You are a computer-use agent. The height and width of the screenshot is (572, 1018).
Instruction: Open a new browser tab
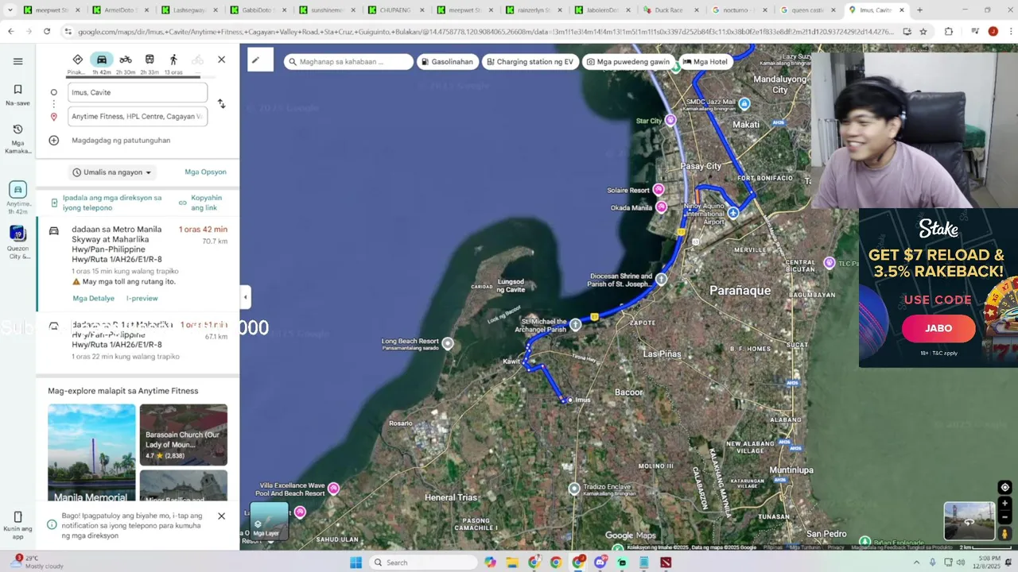(x=919, y=10)
